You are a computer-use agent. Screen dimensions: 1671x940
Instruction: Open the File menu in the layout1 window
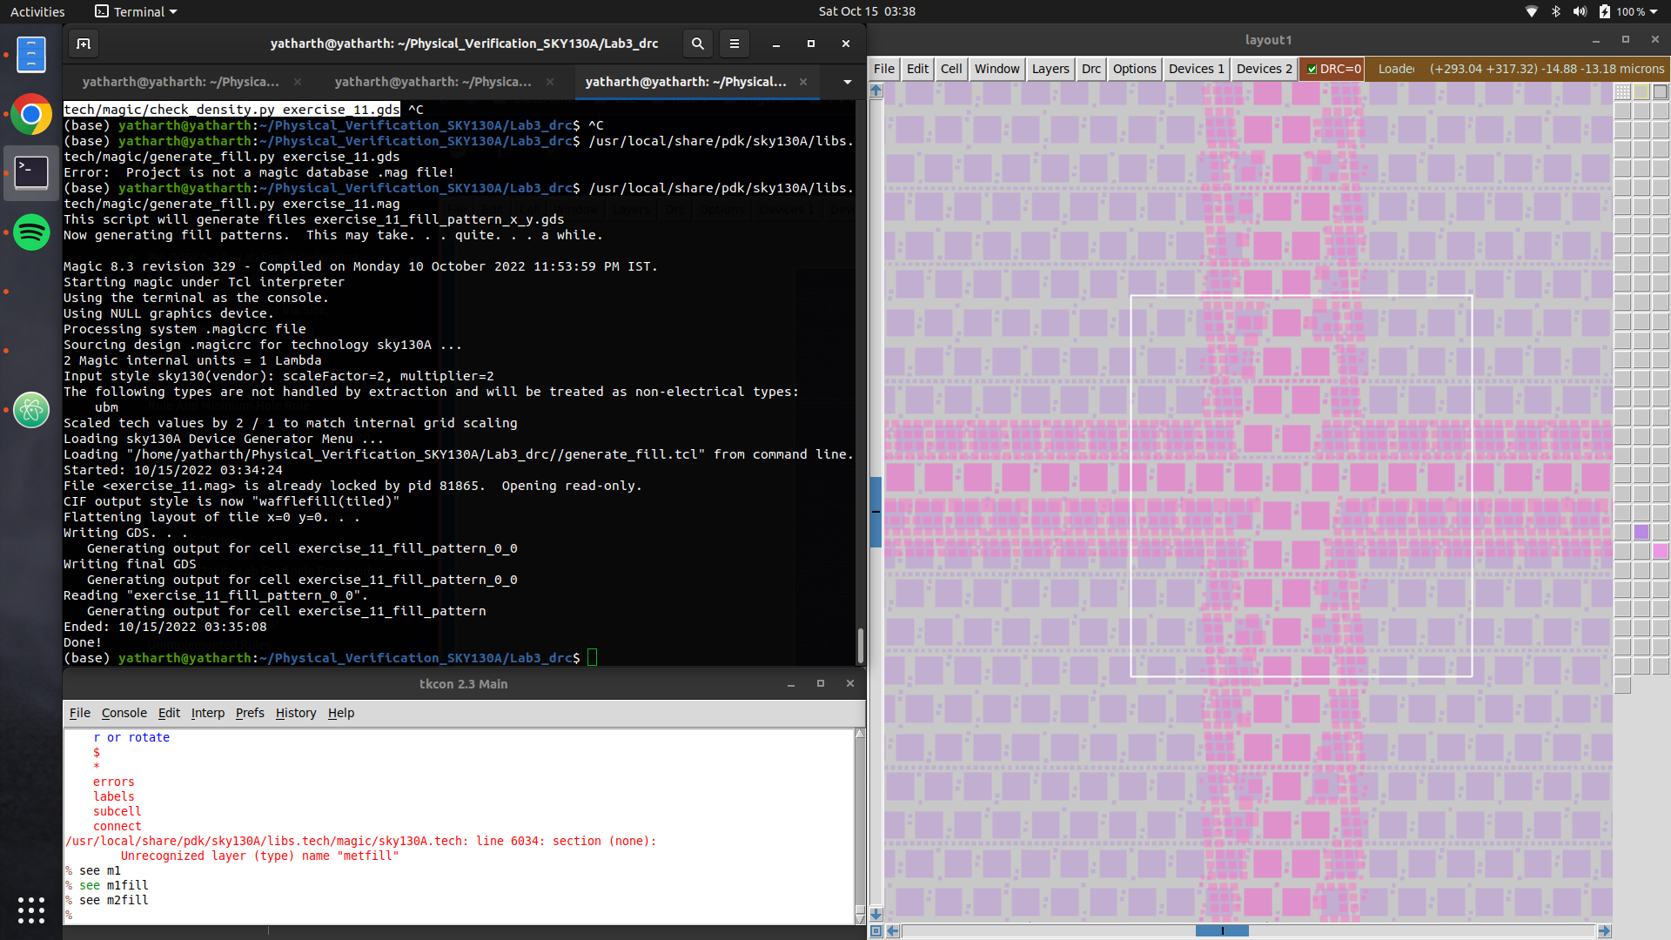[x=884, y=69]
